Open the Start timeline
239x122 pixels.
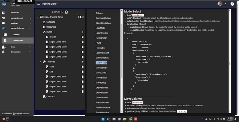pyautogui.click(x=51, y=67)
